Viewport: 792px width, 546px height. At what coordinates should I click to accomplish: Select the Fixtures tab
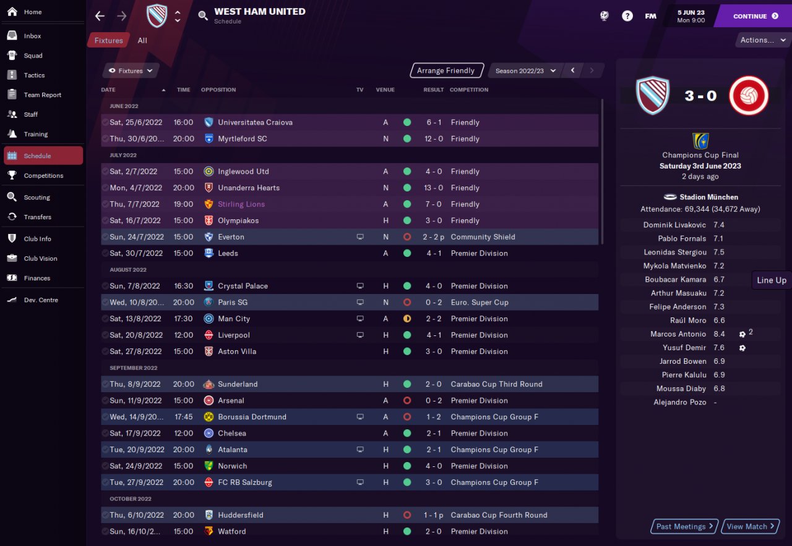(x=108, y=41)
